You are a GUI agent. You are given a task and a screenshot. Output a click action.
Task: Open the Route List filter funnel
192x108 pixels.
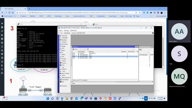[88, 49]
